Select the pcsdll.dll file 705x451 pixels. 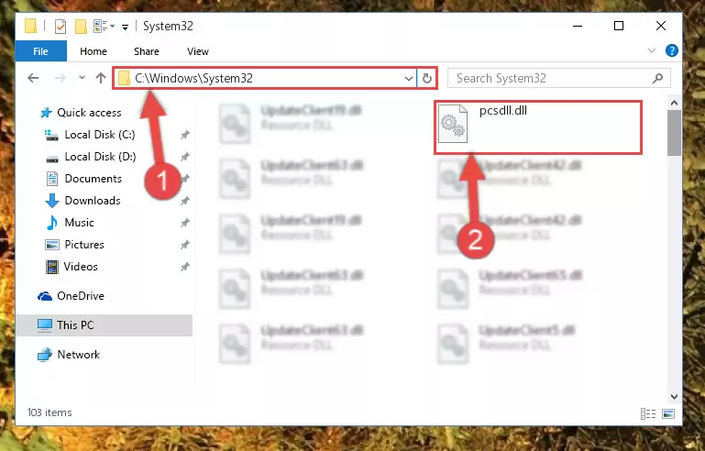pos(538,127)
